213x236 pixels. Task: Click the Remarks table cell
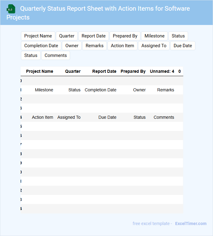pyautogui.click(x=166, y=90)
